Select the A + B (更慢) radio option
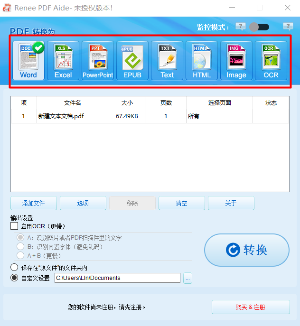 click(20, 255)
